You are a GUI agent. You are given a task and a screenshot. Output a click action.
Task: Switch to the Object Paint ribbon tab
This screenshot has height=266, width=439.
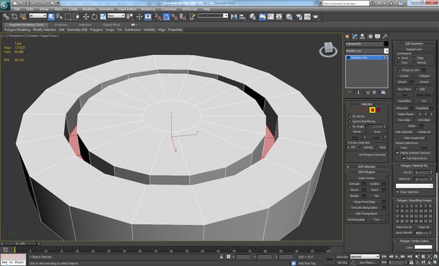click(111, 24)
